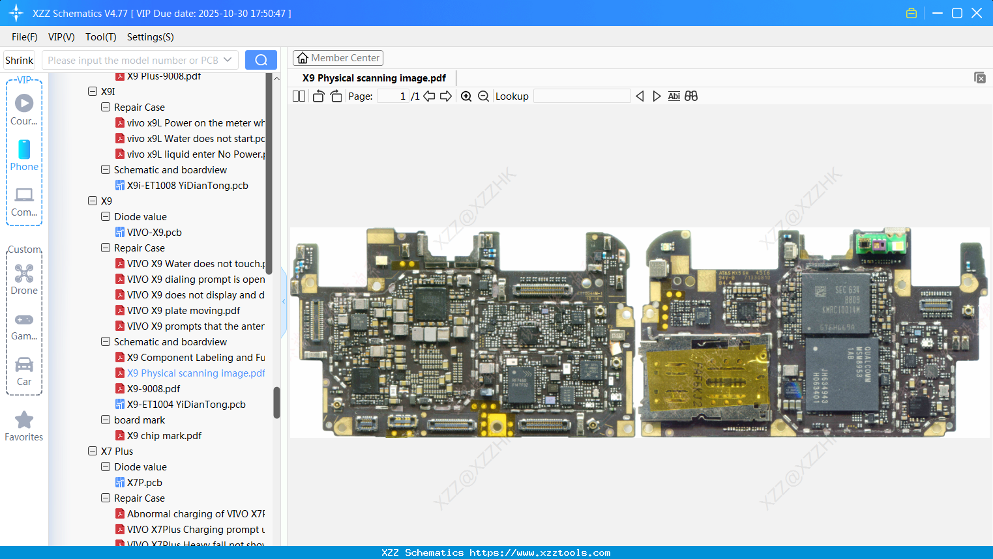Open the Game console category
Image resolution: width=993 pixels, height=559 pixels.
tap(24, 326)
